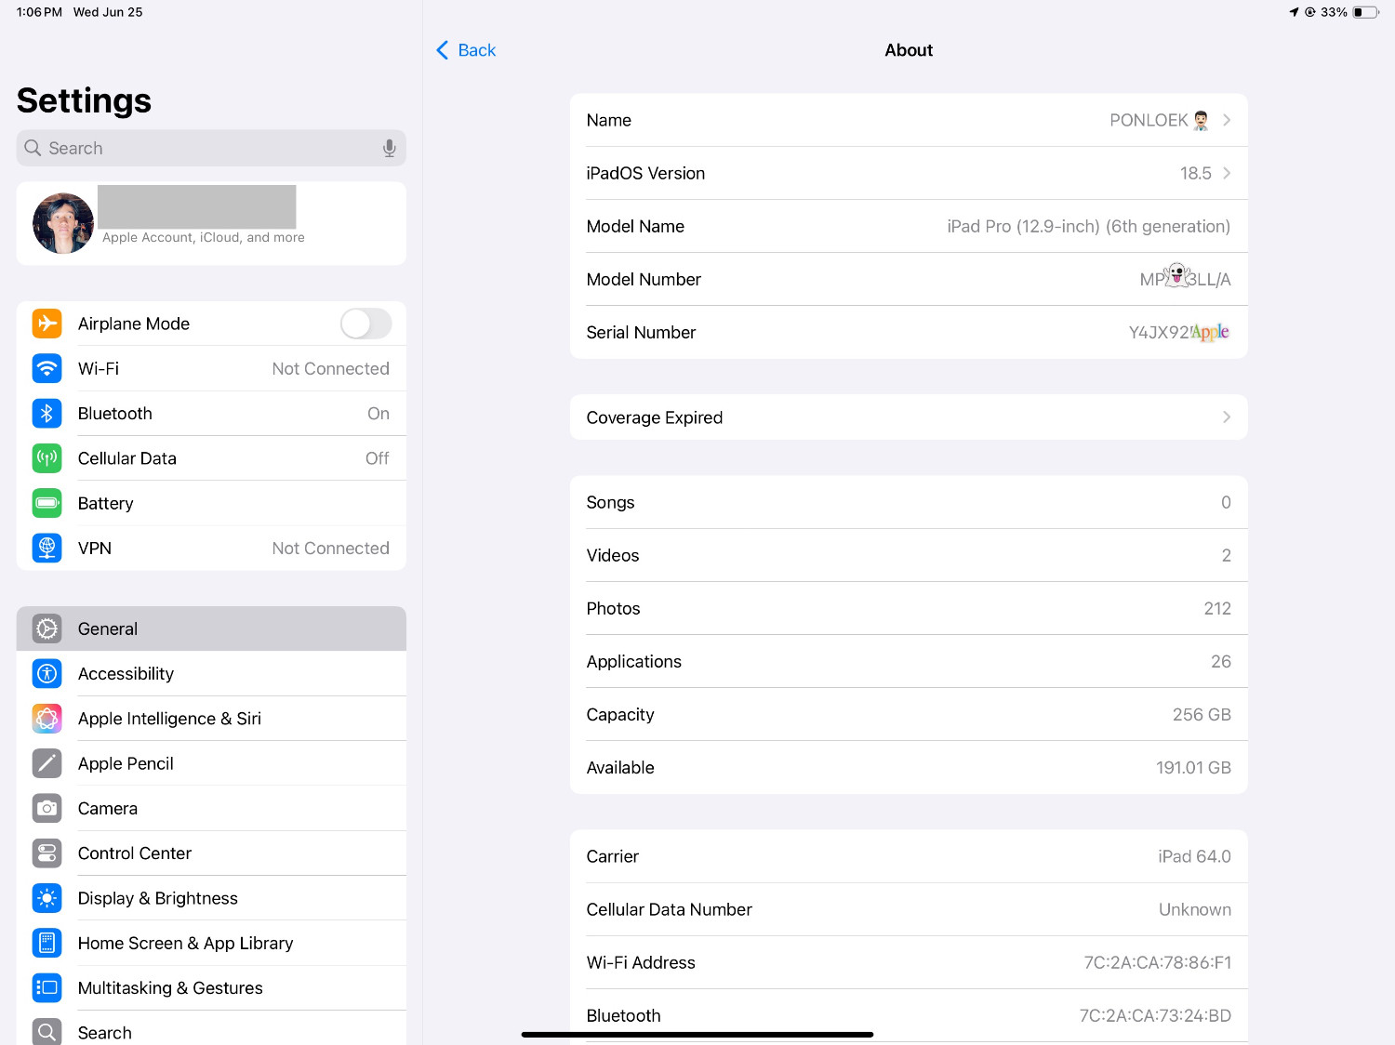Tap the General gear icon
The width and height of the screenshot is (1395, 1045).
tap(47, 628)
